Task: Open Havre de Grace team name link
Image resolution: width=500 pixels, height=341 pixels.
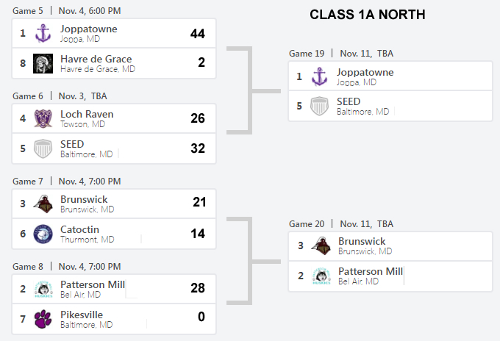Action: point(96,59)
